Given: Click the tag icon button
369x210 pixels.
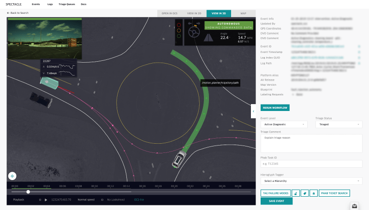Looking at the screenshot, I should click(x=304, y=193).
